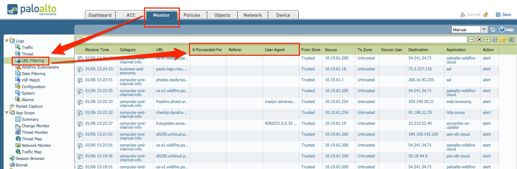Viewport: 517px width, 169px height.
Task: Click user-agent inadyn advance value
Action: [x=280, y=102]
